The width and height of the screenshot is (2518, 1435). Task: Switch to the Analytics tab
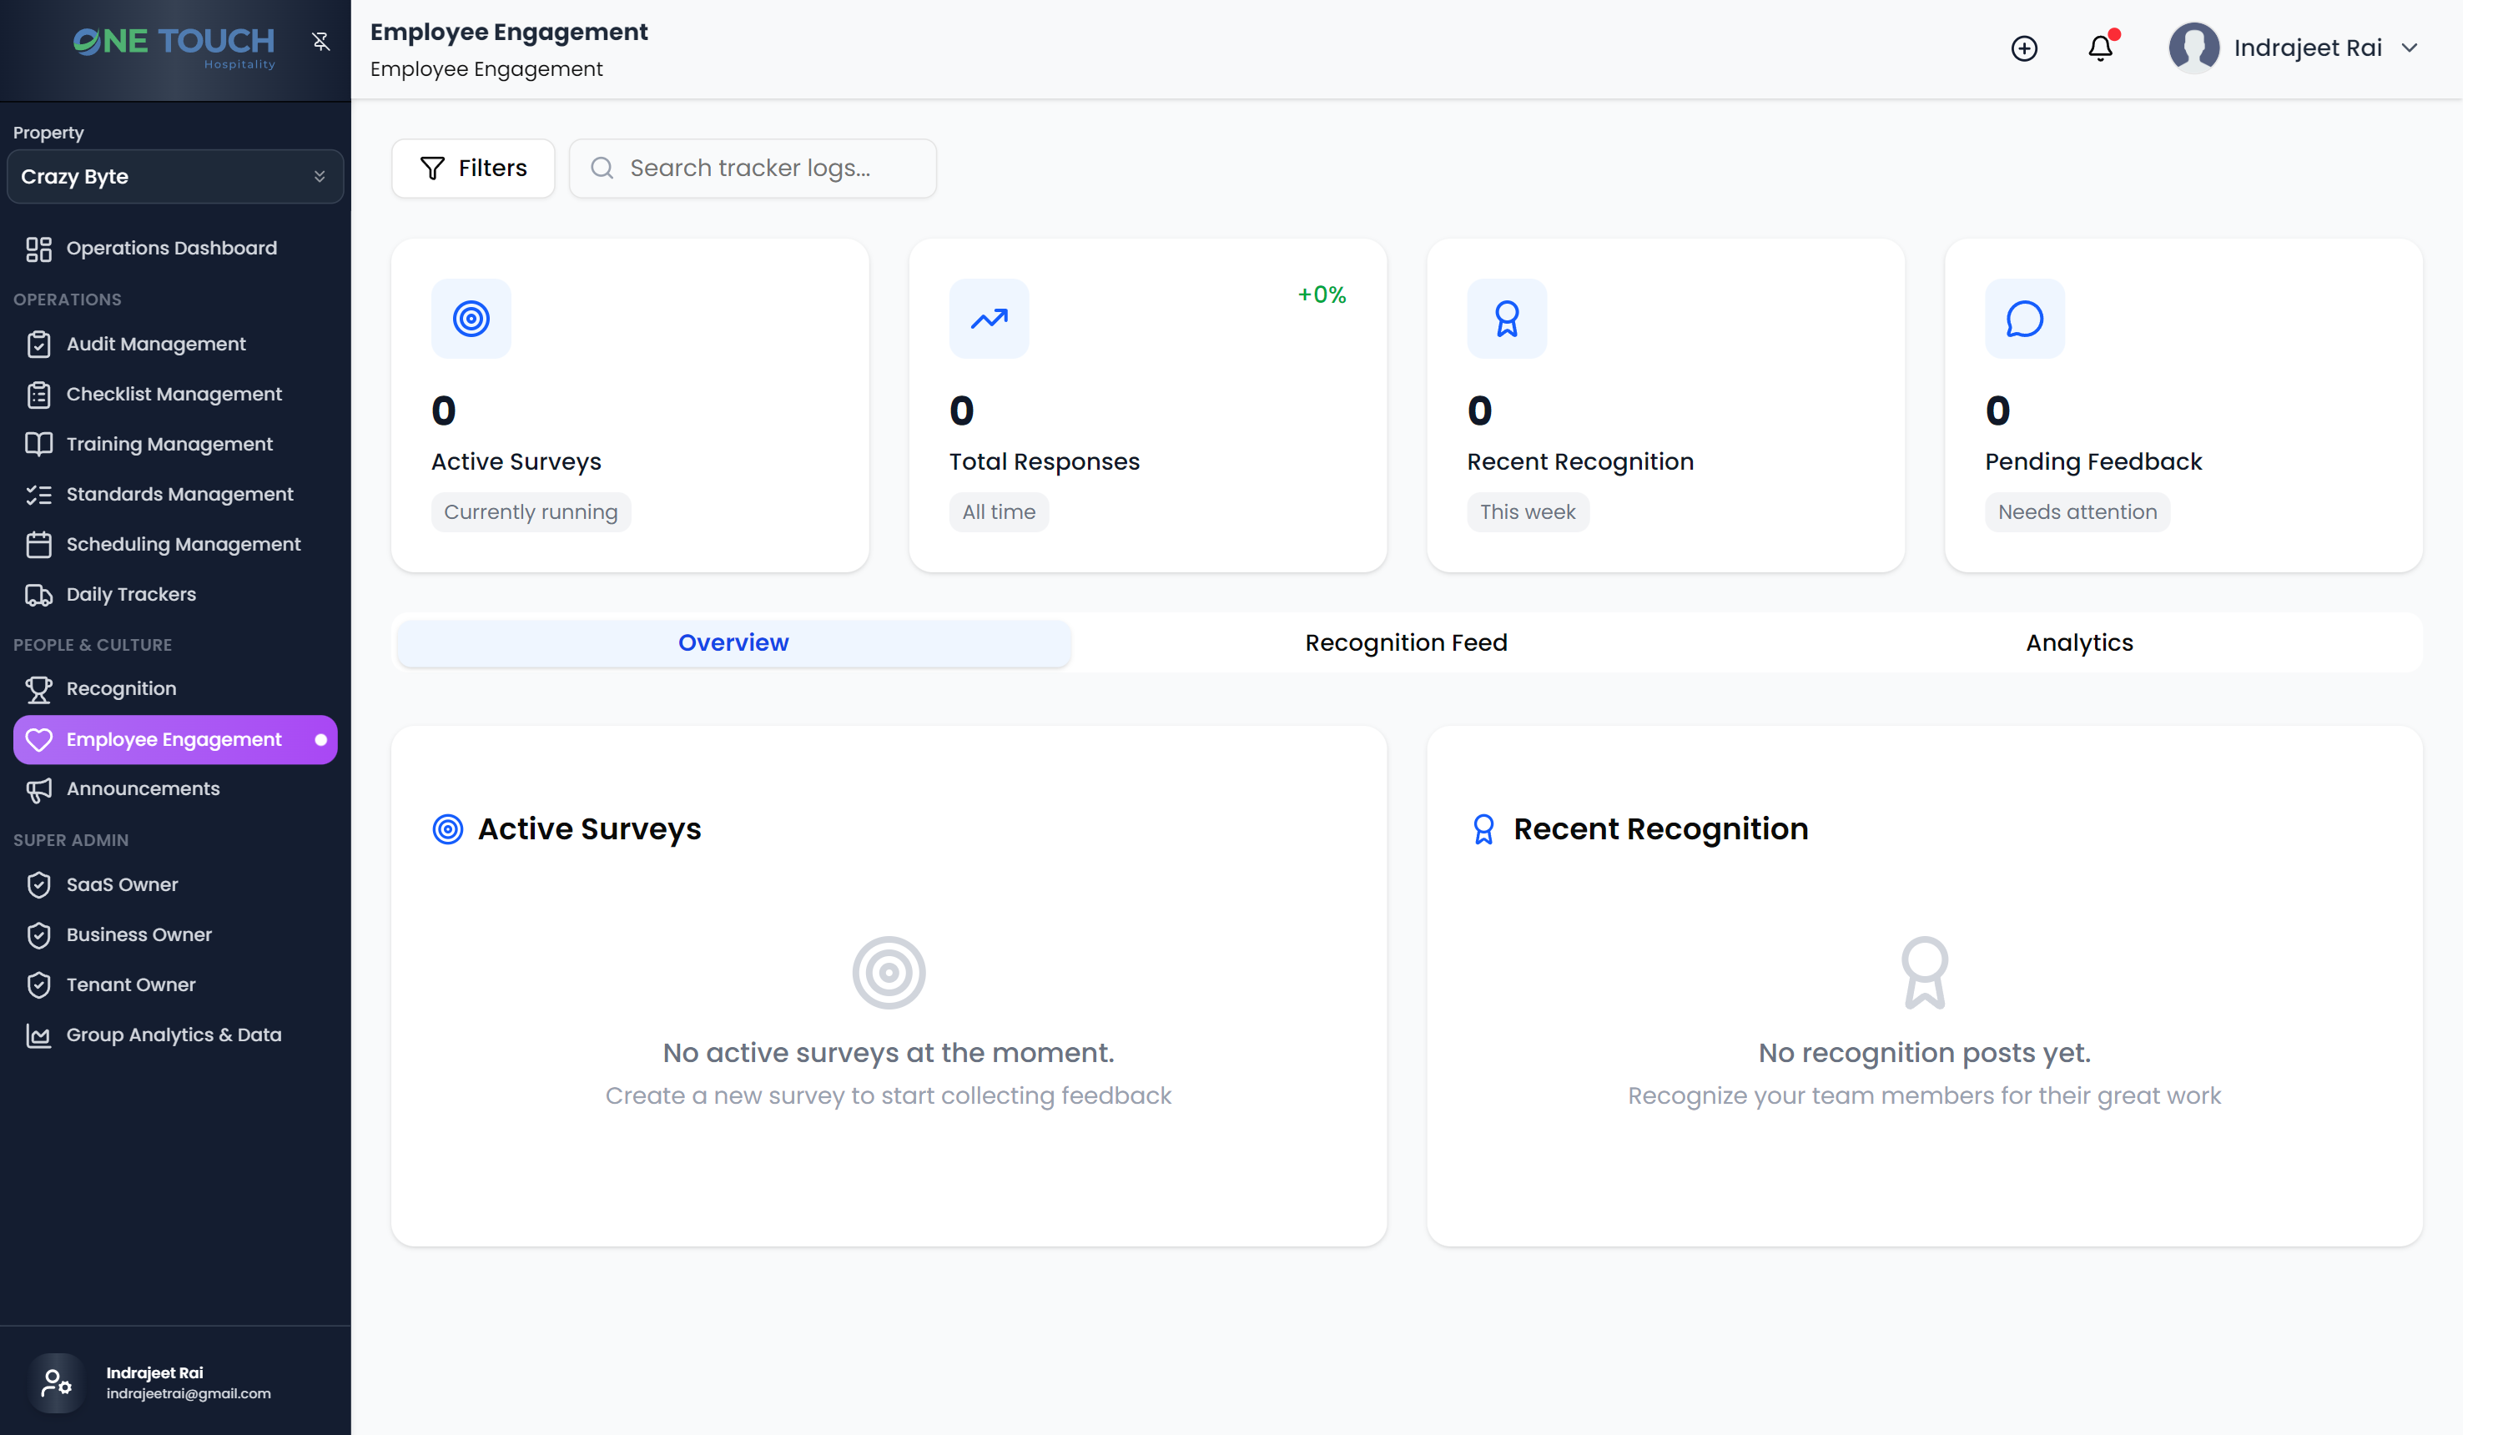coord(2078,642)
